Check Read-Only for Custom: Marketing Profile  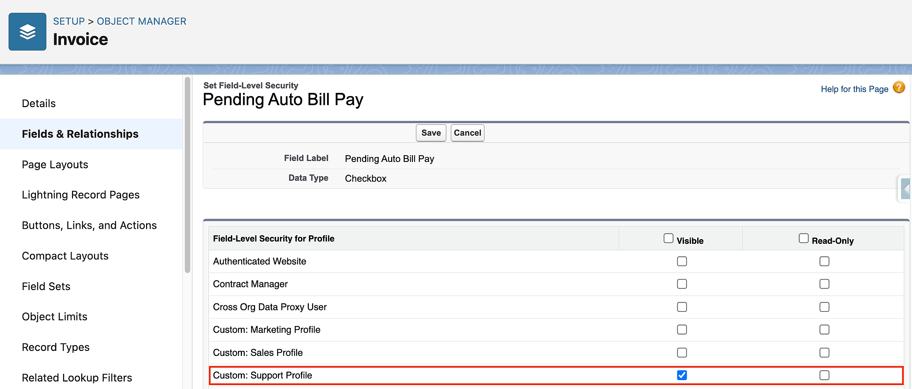tap(824, 330)
